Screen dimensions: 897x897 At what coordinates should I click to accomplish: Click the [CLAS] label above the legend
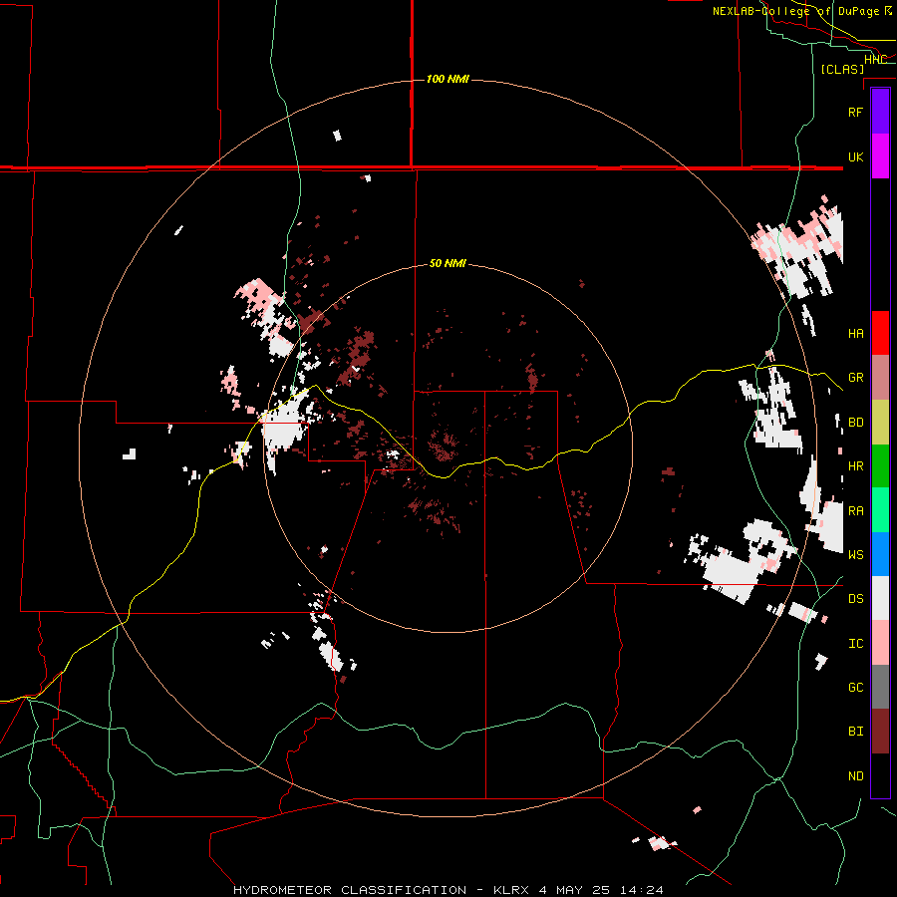coord(842,69)
